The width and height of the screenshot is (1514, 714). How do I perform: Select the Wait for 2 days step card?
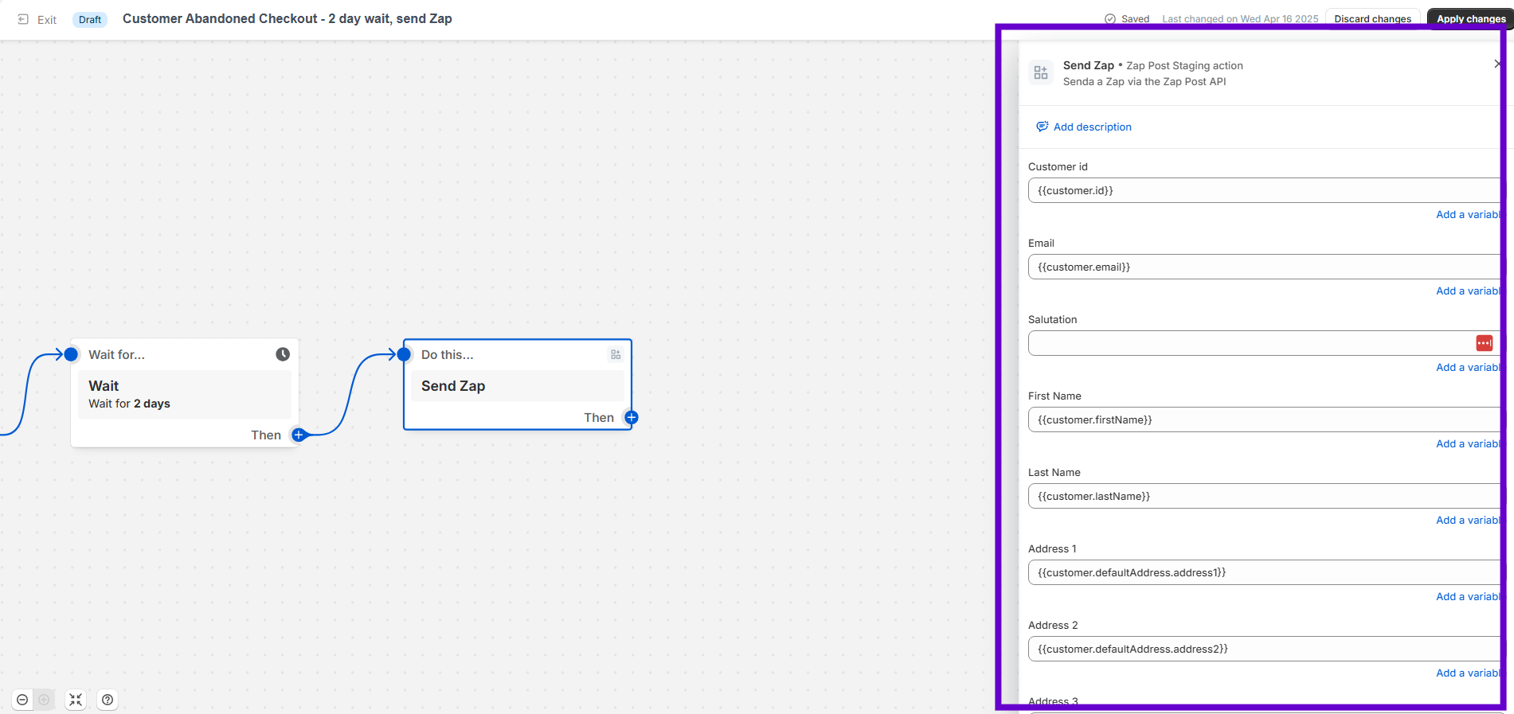(x=185, y=394)
